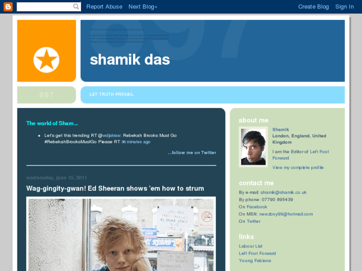Click the orange Blogger logo icon
Screen dimensions: 362x271
pos(8,6)
